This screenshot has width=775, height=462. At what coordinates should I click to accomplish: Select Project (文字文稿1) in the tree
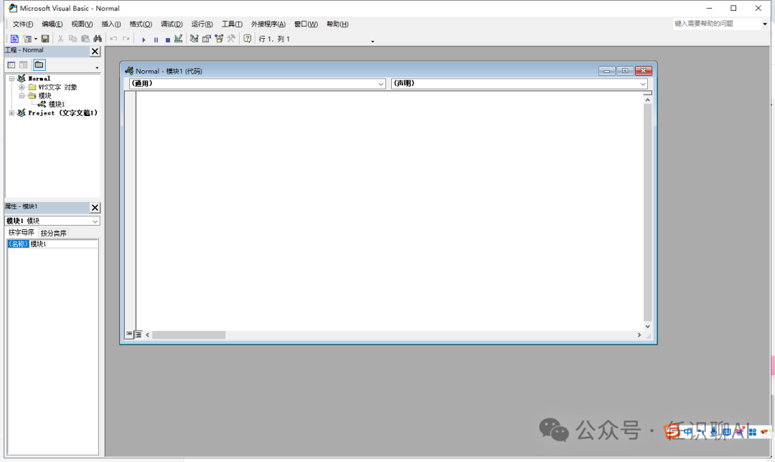click(62, 113)
